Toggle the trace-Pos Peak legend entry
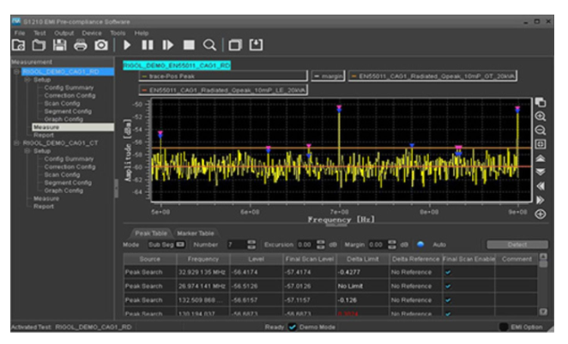The image size is (568, 344). point(223,76)
